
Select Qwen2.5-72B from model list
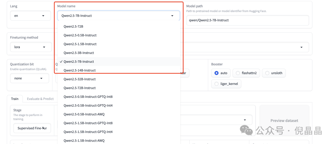pyautogui.click(x=119, y=26)
